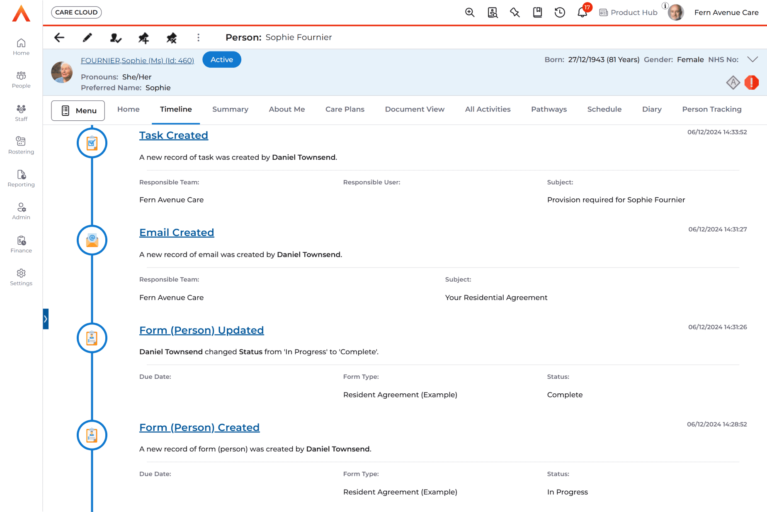The height and width of the screenshot is (512, 767).
Task: Click the magnifier search icon in header
Action: tap(470, 12)
